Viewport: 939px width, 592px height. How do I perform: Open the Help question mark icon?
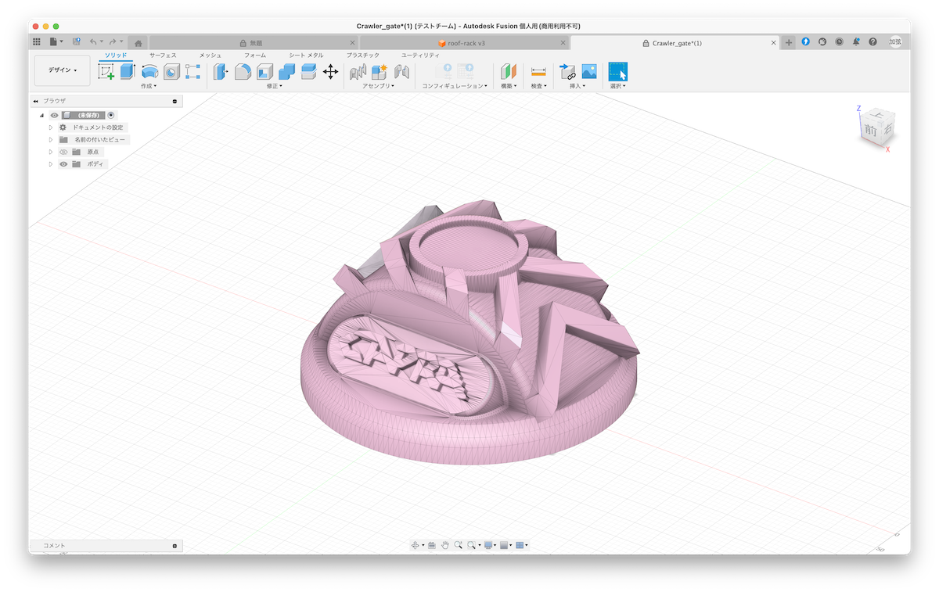(x=872, y=41)
